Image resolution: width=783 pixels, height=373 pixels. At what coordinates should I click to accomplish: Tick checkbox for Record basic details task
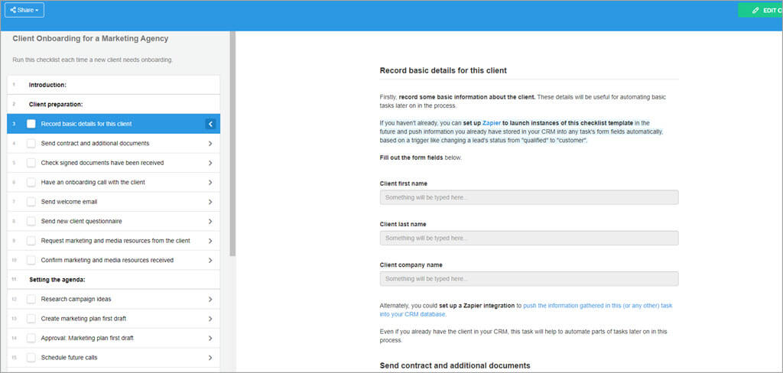click(31, 124)
